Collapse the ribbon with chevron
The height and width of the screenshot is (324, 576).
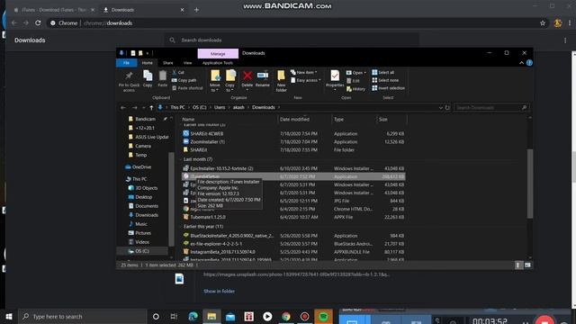tap(521, 63)
